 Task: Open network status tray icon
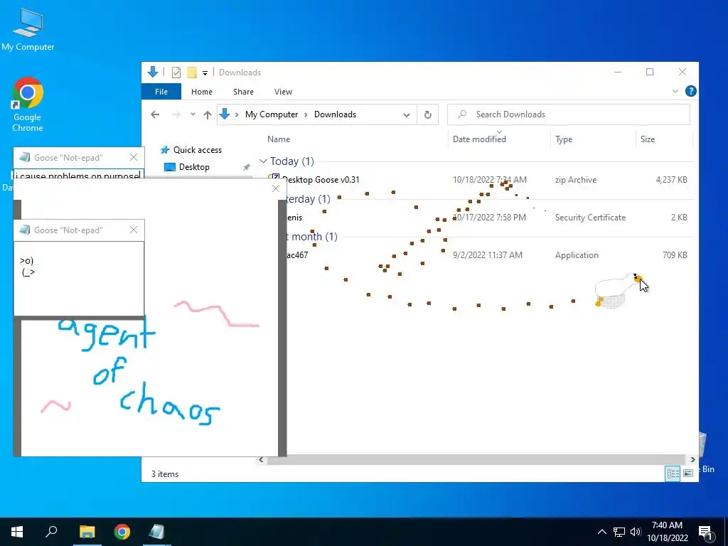coord(619,532)
